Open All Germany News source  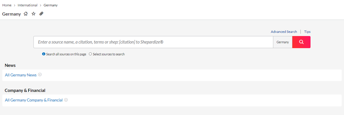(20, 75)
